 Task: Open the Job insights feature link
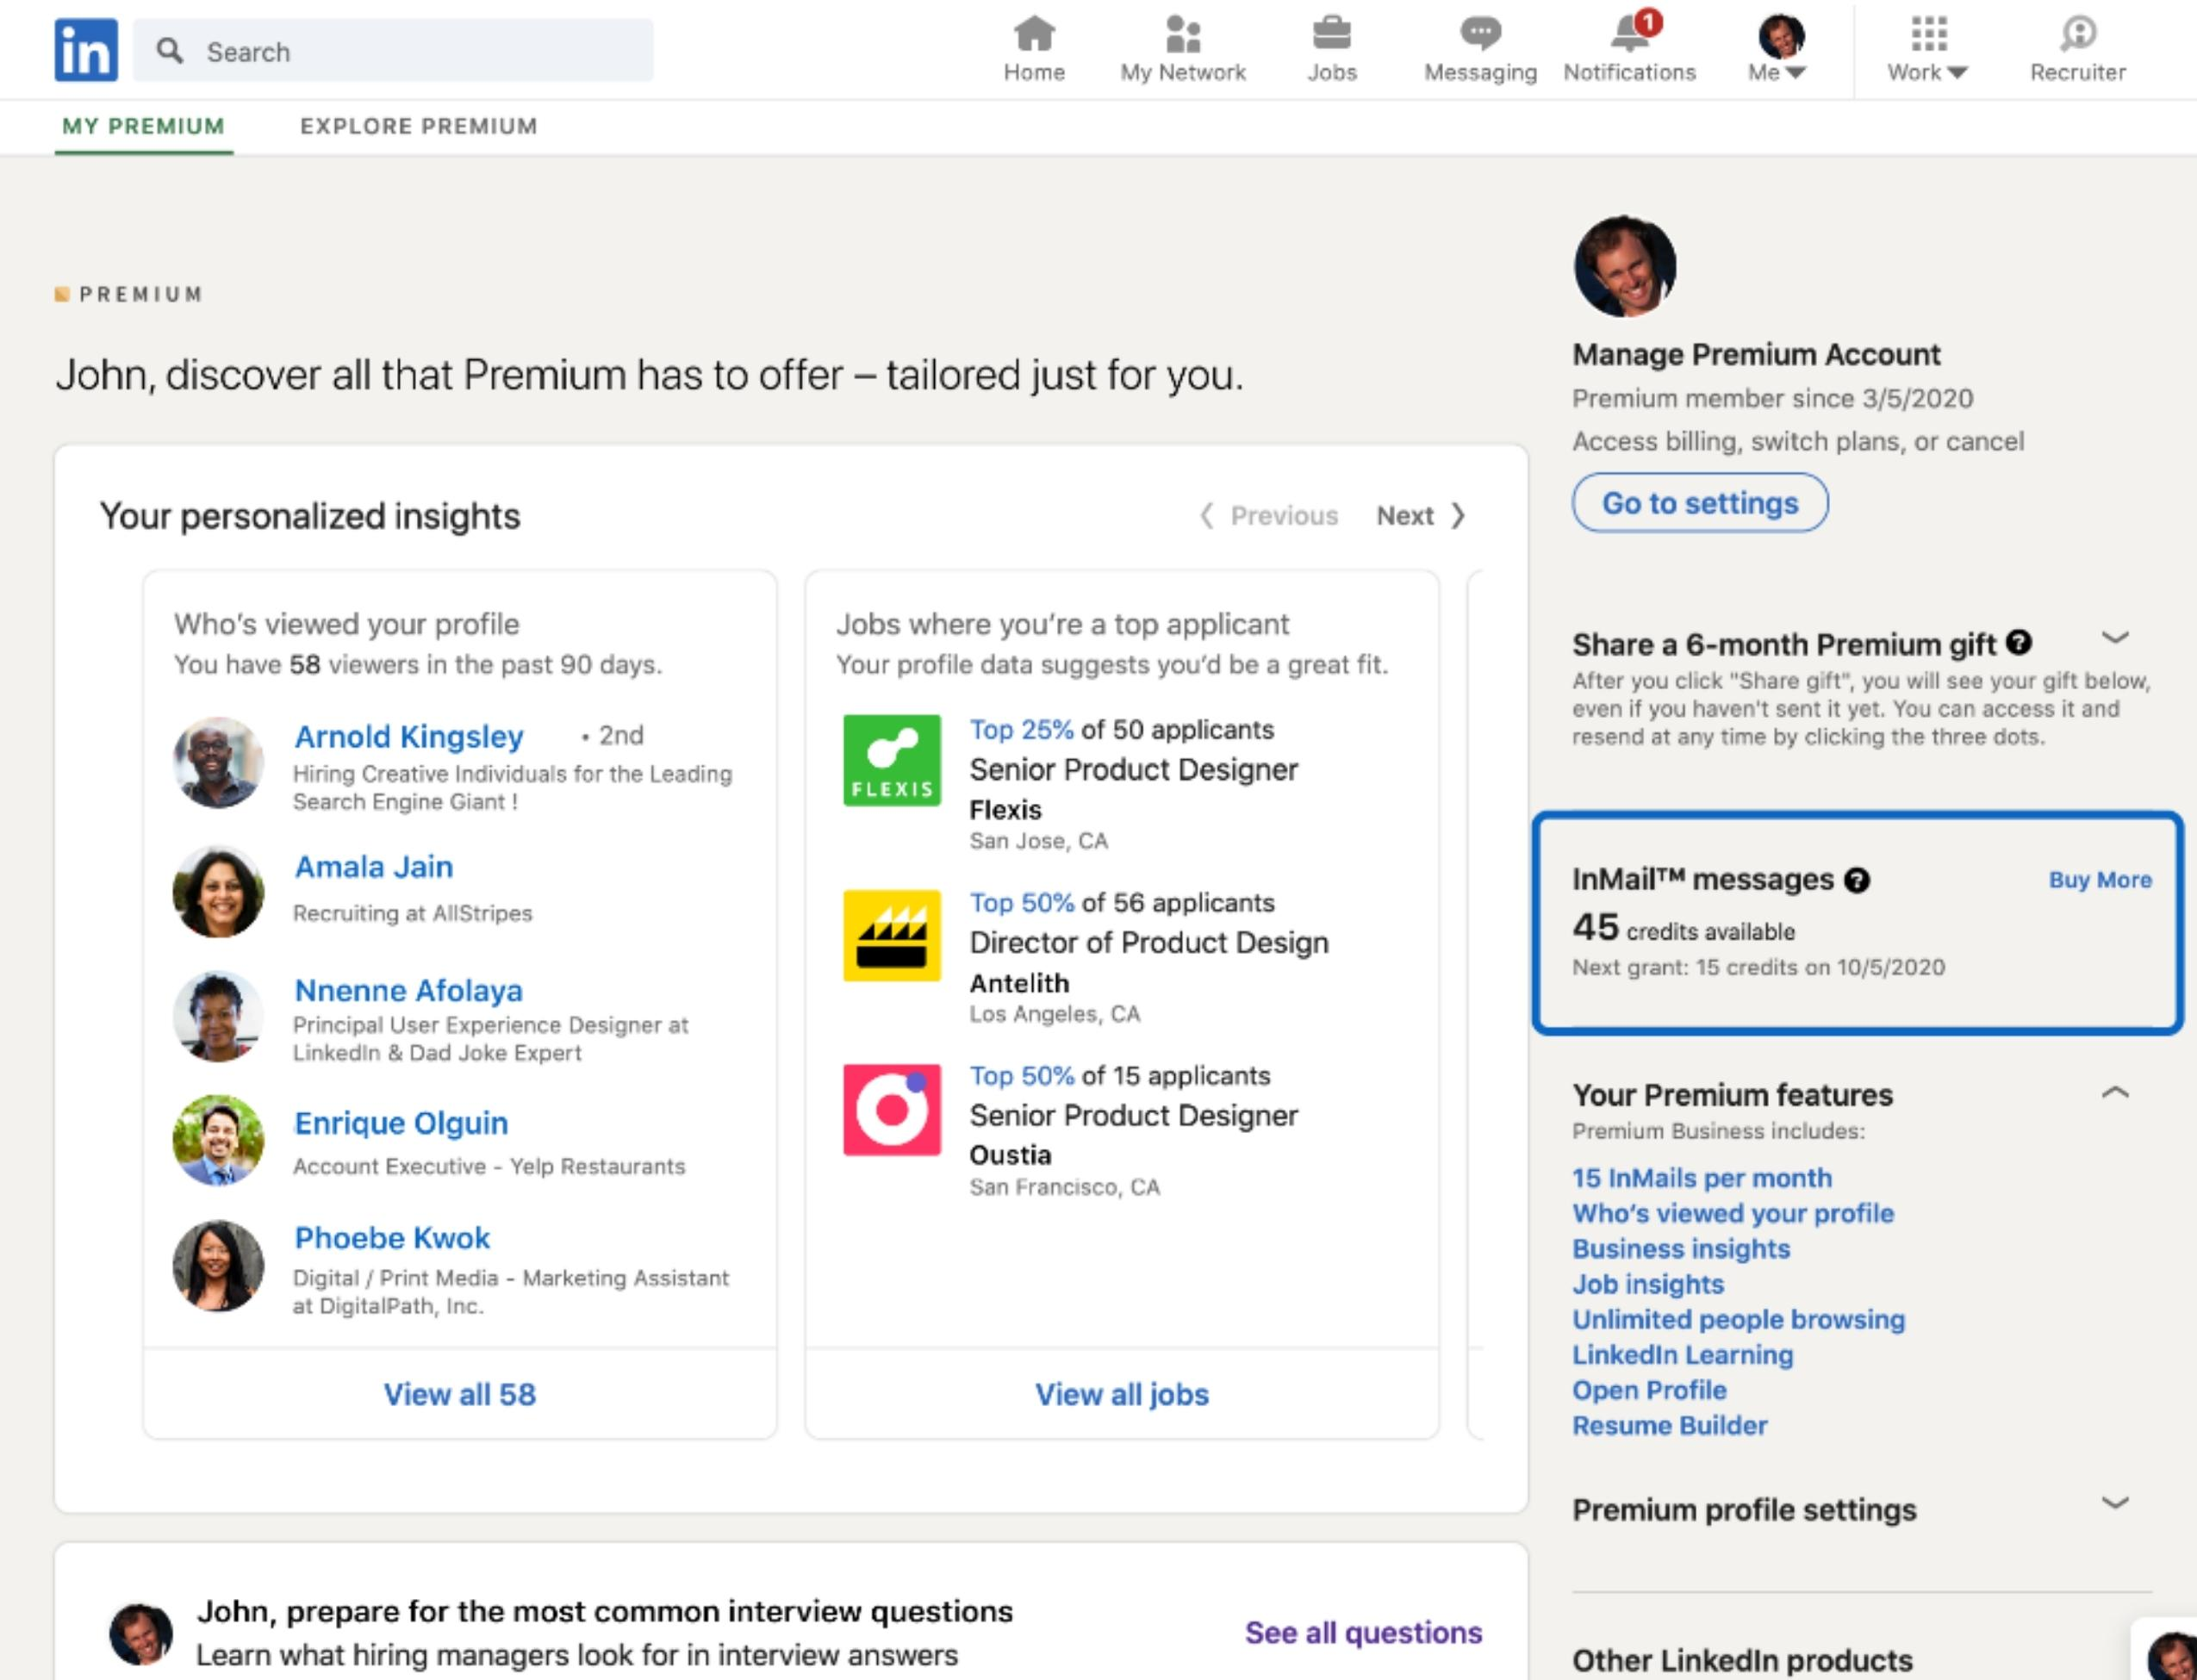point(1648,1284)
